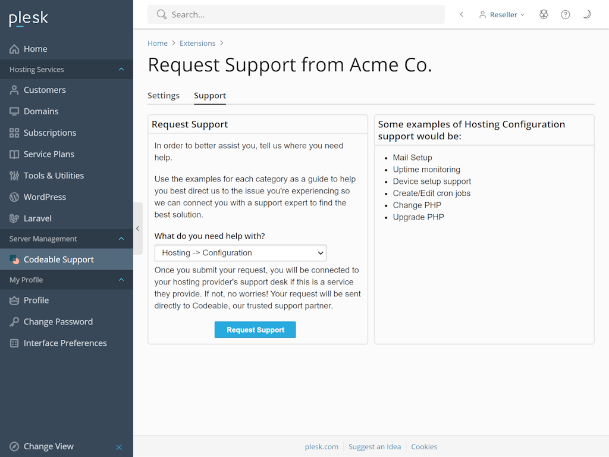The width and height of the screenshot is (609, 457).
Task: Click 'Uptime monitoring' list item
Action: pyautogui.click(x=426, y=170)
